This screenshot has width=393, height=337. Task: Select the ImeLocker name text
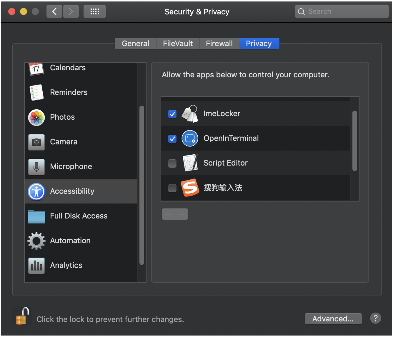coord(222,114)
